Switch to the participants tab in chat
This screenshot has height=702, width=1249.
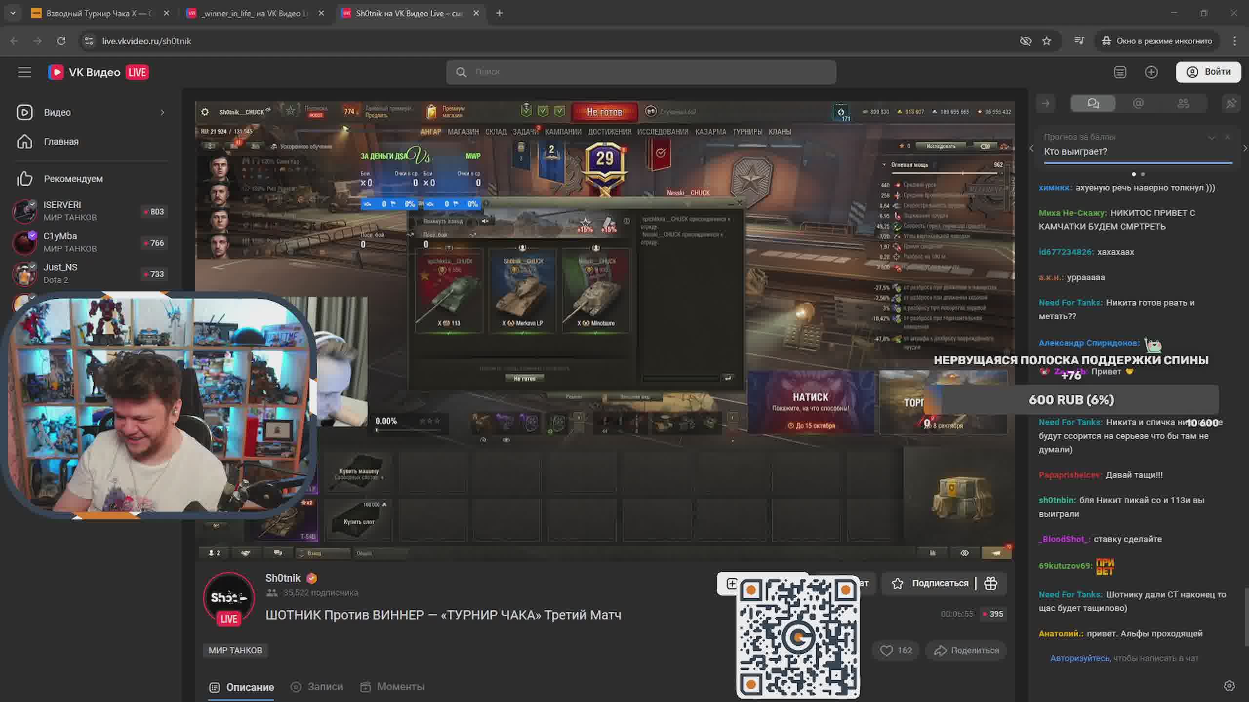coord(1183,103)
